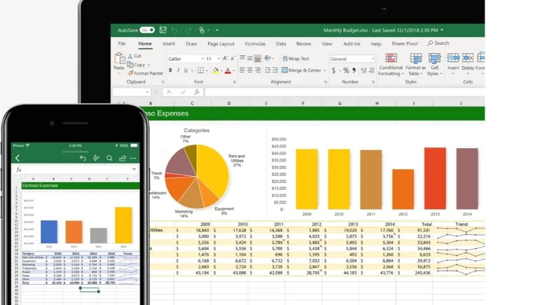Click the Redo arrow in title bar
Screen dimensions: 535x305
pyautogui.click(x=188, y=30)
